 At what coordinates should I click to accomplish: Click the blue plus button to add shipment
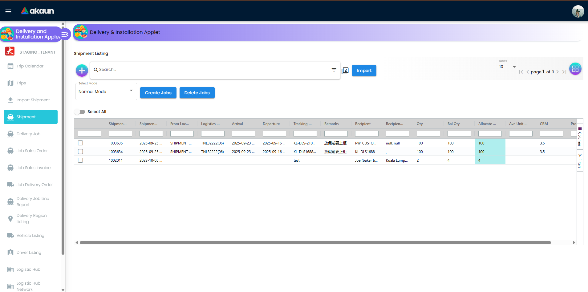click(82, 70)
